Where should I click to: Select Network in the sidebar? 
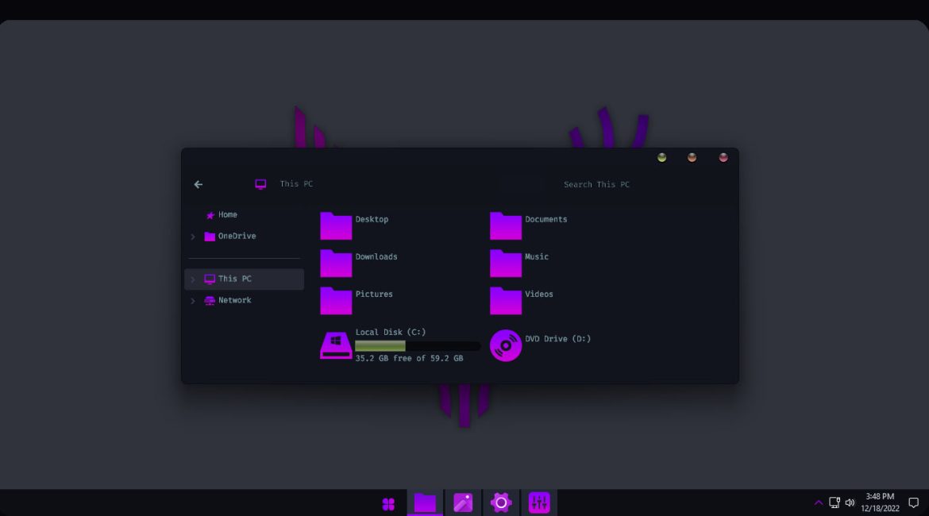click(x=234, y=301)
